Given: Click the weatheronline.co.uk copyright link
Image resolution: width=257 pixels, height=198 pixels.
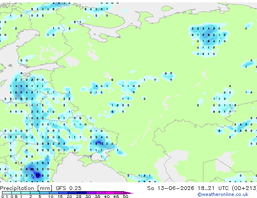Looking at the screenshot, I should click(223, 194).
